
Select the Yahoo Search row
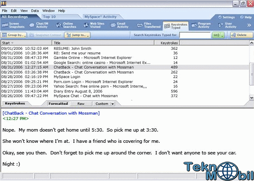125,86
